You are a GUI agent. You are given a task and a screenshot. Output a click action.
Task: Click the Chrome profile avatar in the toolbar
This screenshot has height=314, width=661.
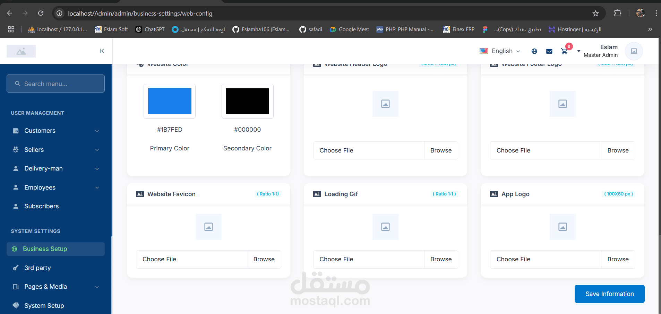(x=640, y=13)
